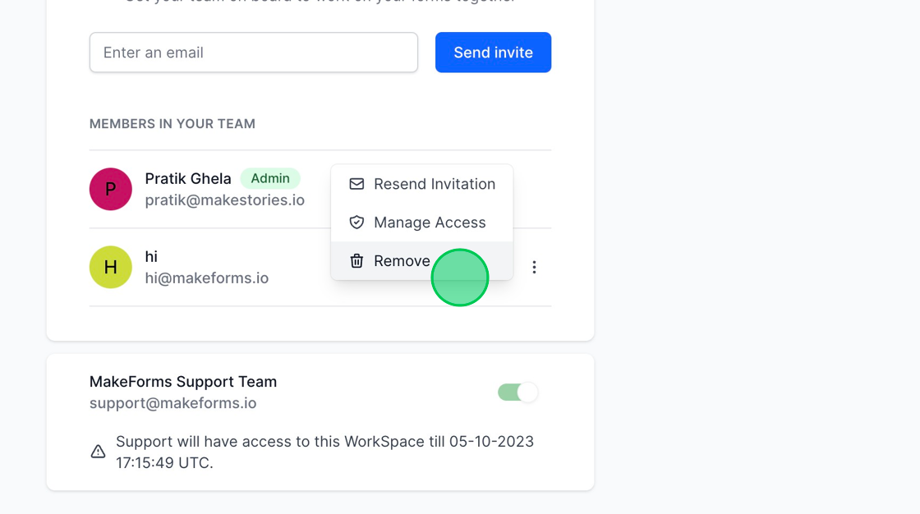Click the Admin badge on Pratik's row
920x514 pixels.
pos(270,178)
